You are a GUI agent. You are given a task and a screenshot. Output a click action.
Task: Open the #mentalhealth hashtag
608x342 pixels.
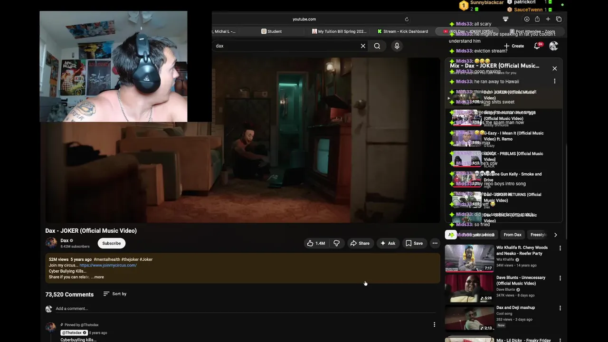point(107,259)
